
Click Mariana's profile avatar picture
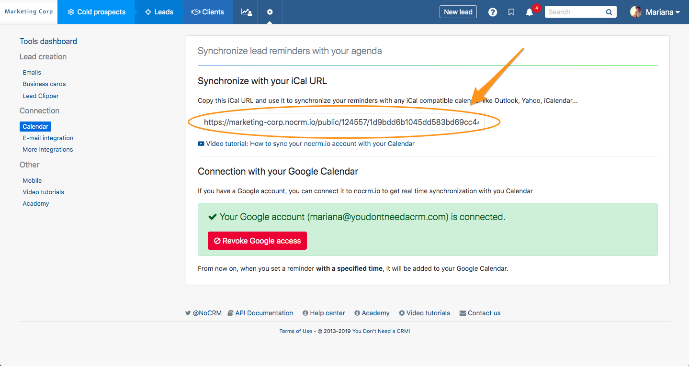click(636, 12)
